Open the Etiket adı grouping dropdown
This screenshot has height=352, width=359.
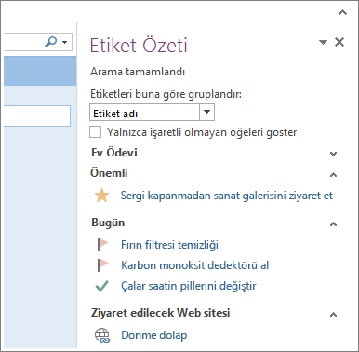206,112
